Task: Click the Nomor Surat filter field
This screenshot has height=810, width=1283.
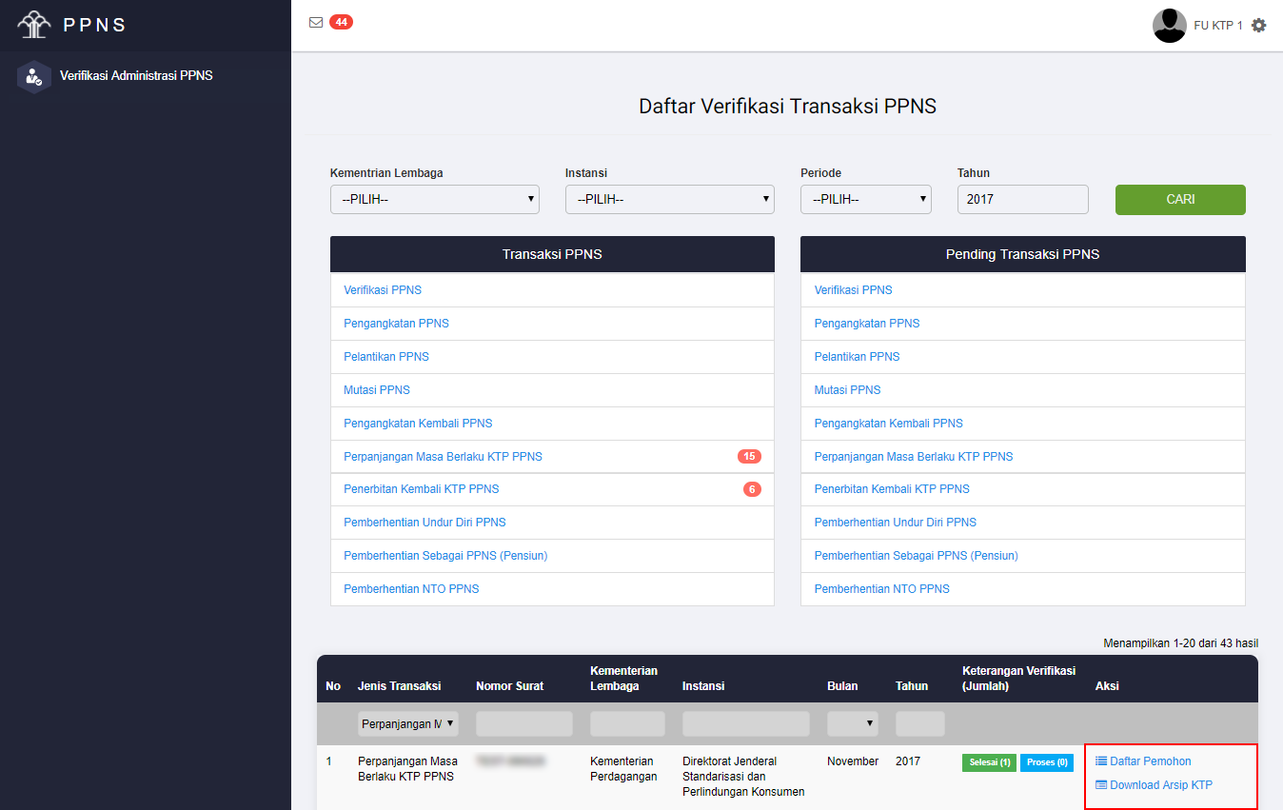Action: (x=523, y=724)
